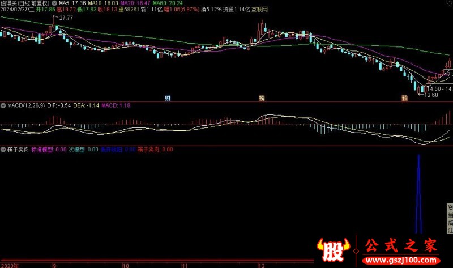Click the 12.60 low price label

pyautogui.click(x=433, y=95)
